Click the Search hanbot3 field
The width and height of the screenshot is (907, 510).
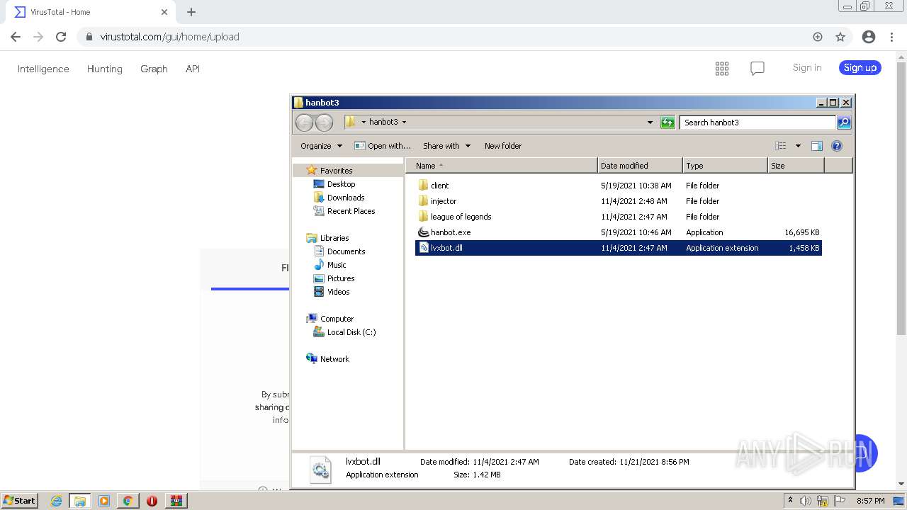pyautogui.click(x=757, y=123)
